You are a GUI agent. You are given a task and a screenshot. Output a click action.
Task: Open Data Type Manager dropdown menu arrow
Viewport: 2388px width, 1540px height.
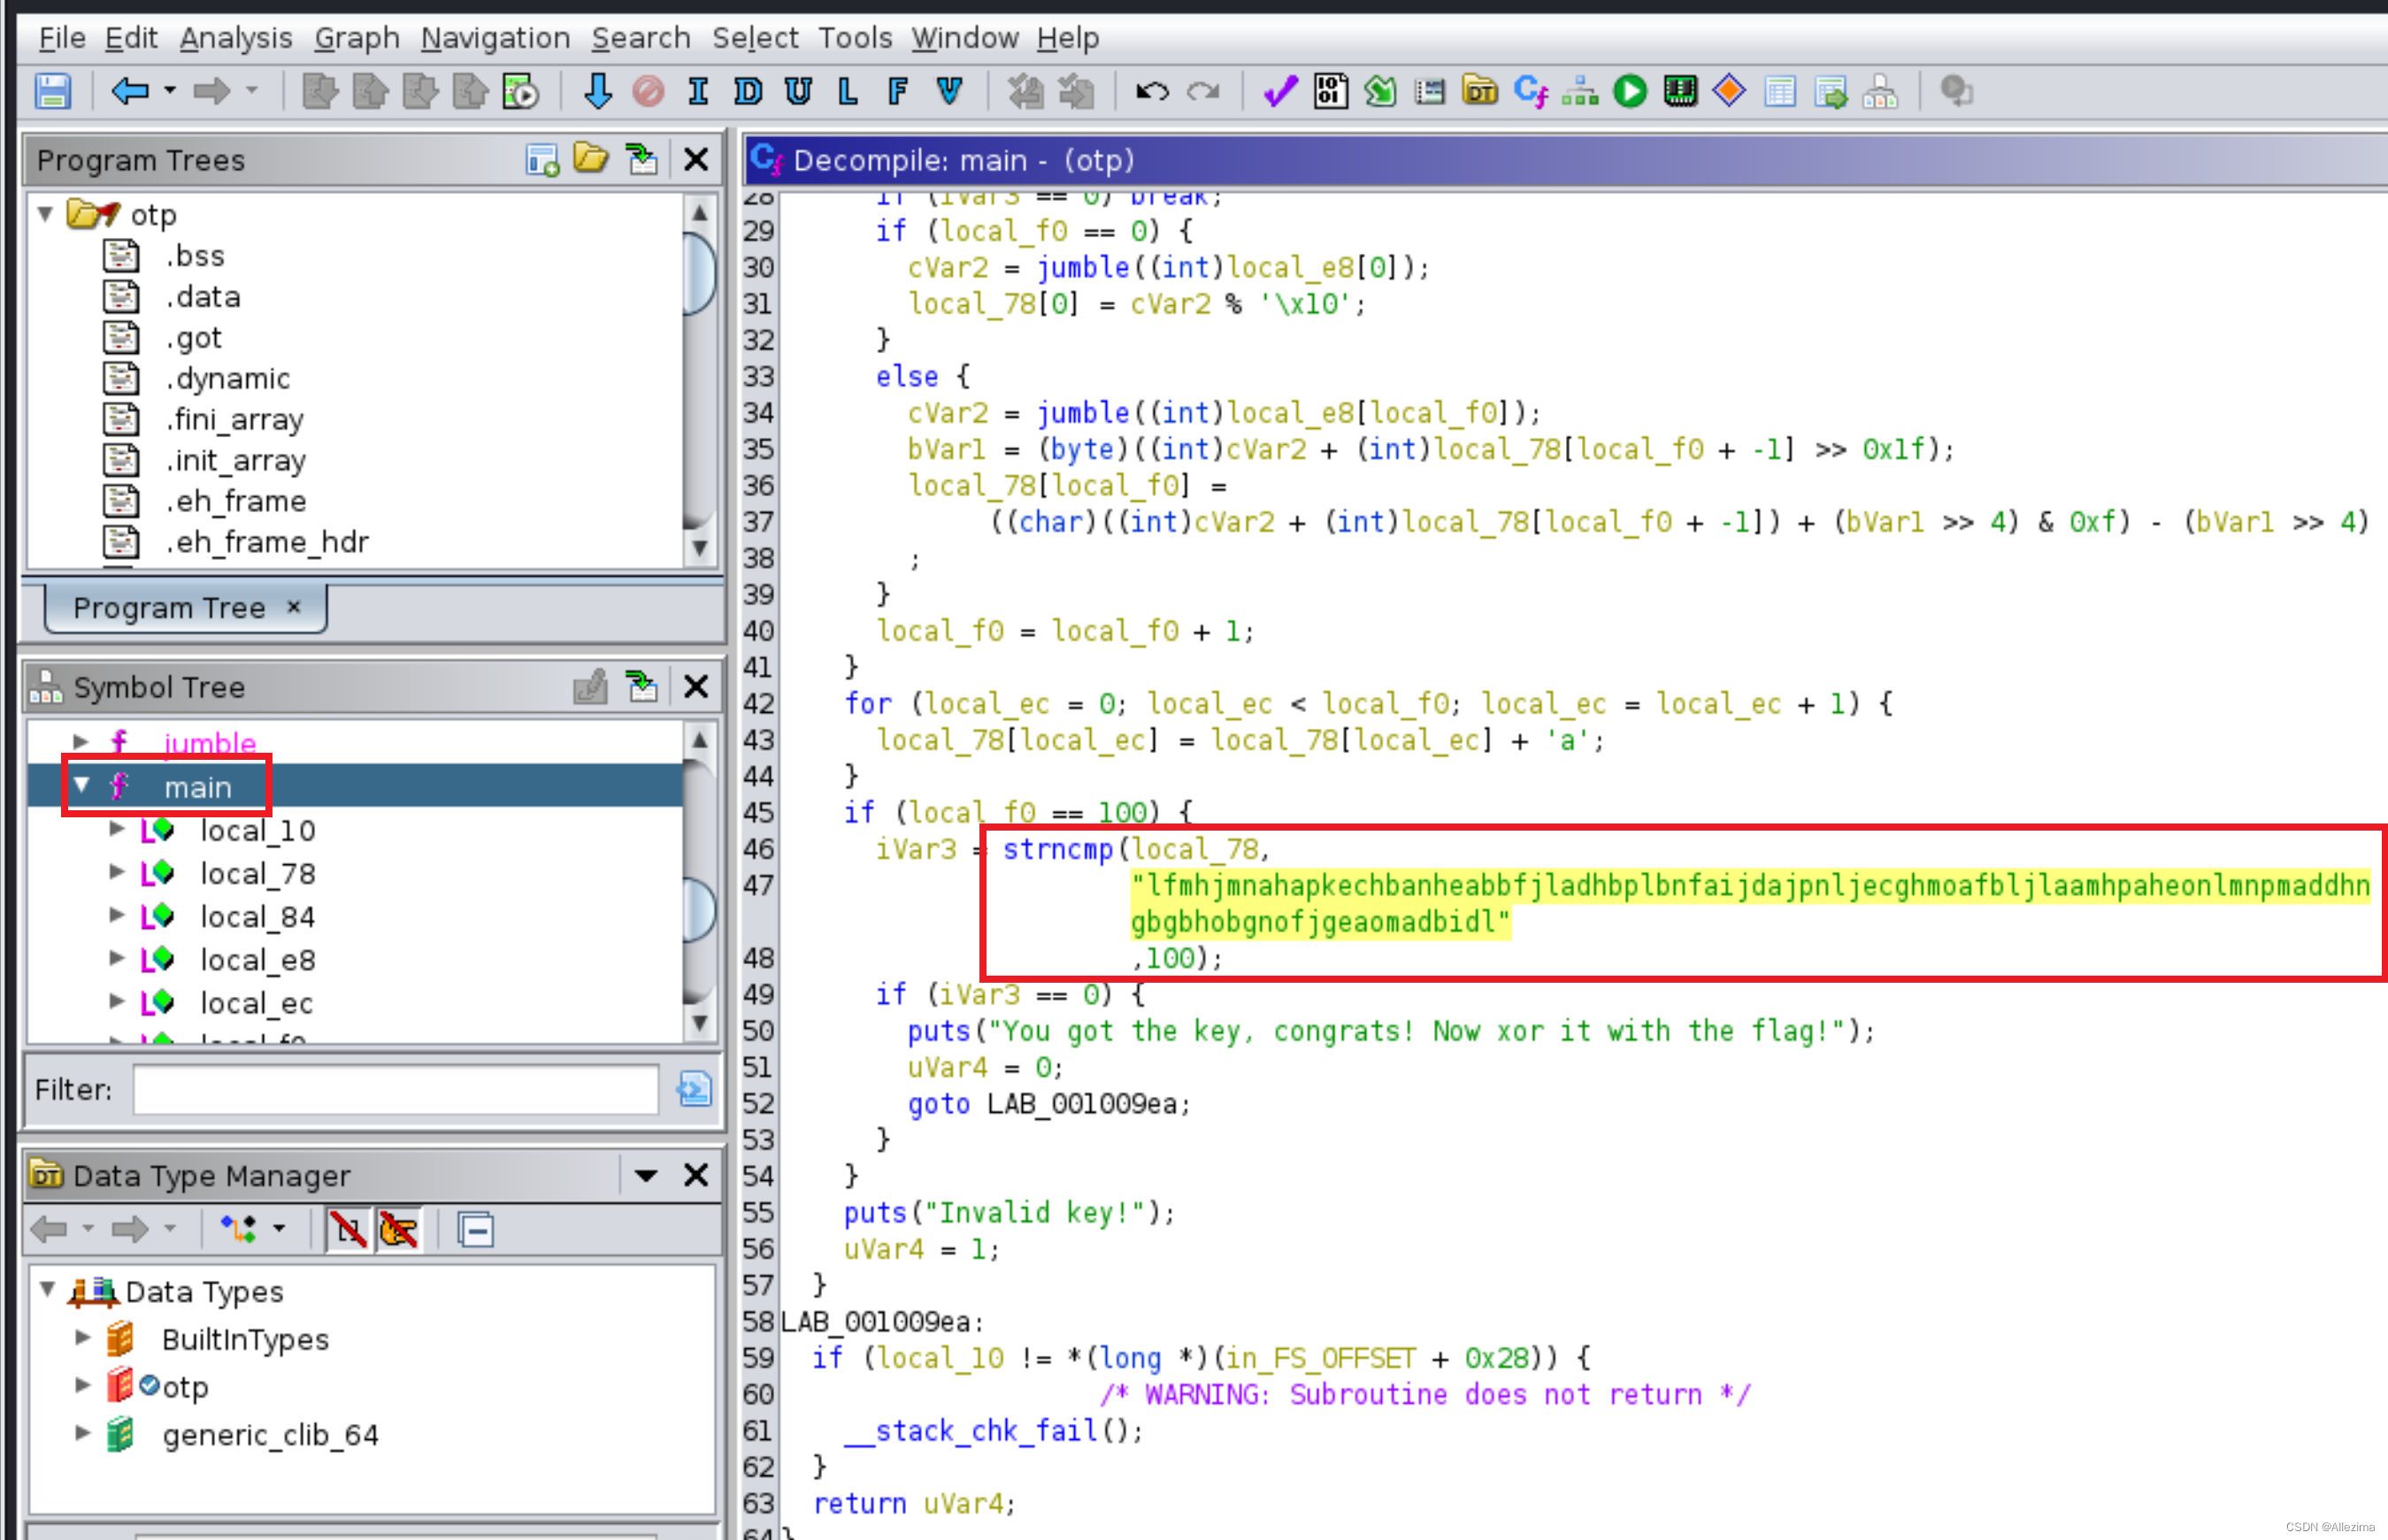click(646, 1175)
